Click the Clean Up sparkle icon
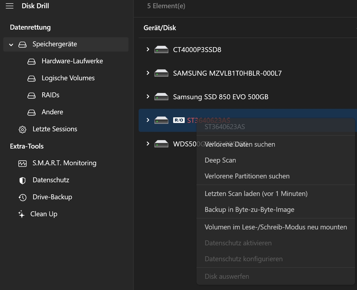 coord(21,214)
